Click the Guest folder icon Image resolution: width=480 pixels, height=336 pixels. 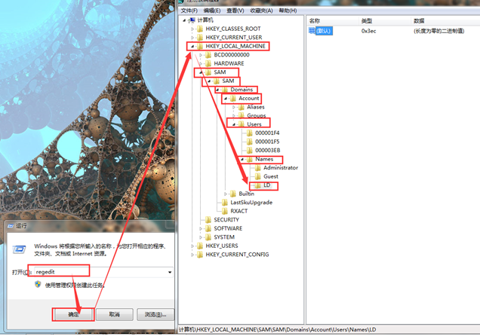258,176
